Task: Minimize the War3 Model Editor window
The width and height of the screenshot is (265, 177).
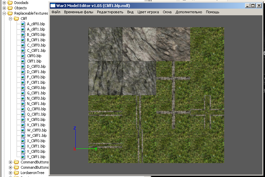Action: click(x=247, y=6)
